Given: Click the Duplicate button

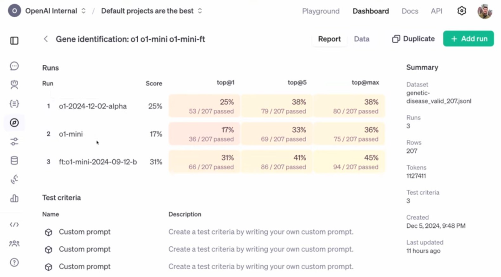Looking at the screenshot, I should pyautogui.click(x=413, y=38).
